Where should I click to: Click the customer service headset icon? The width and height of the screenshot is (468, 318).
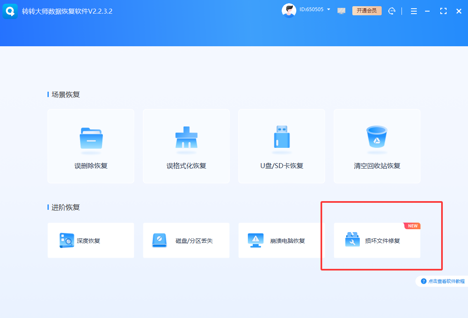pyautogui.click(x=392, y=11)
